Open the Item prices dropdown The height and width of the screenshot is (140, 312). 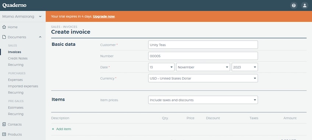(x=203, y=100)
